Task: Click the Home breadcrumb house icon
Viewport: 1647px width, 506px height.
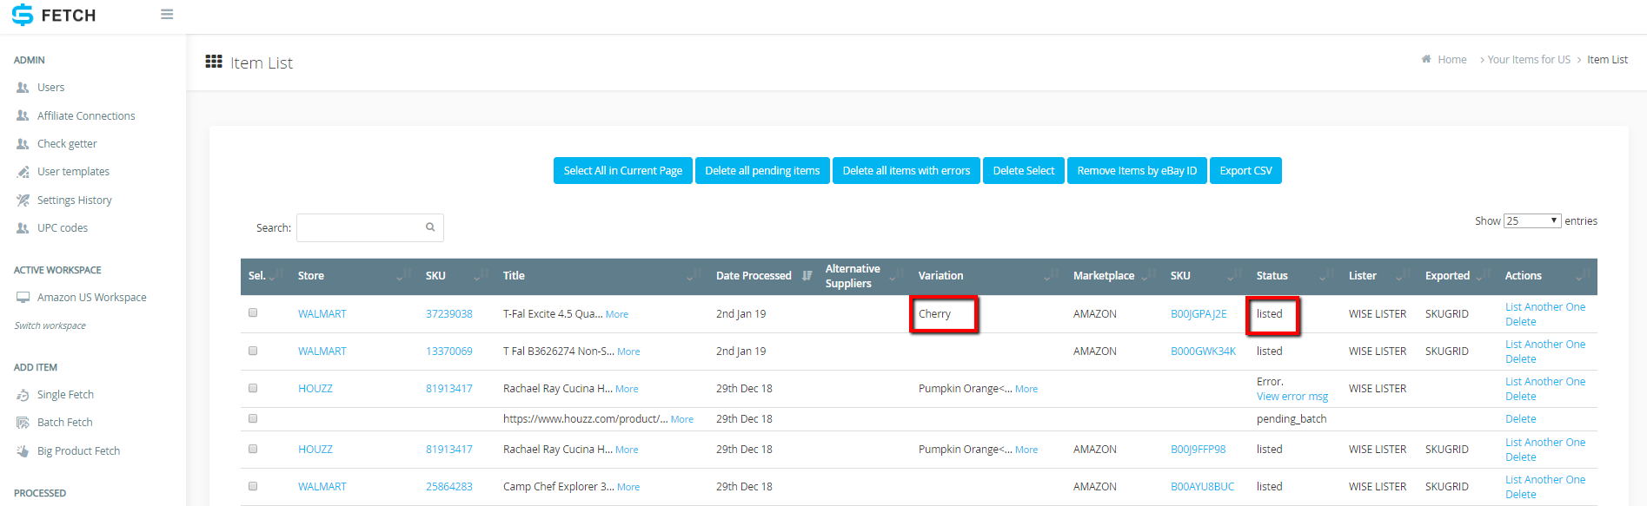Action: [x=1426, y=59]
